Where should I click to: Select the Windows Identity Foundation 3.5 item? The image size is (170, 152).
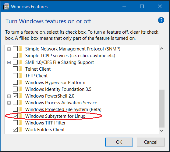[58, 89]
